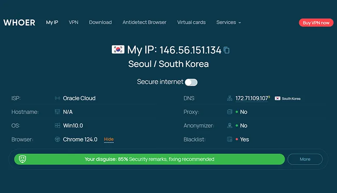Click the ISP signal icon beside Oracle Cloud

[57, 98]
